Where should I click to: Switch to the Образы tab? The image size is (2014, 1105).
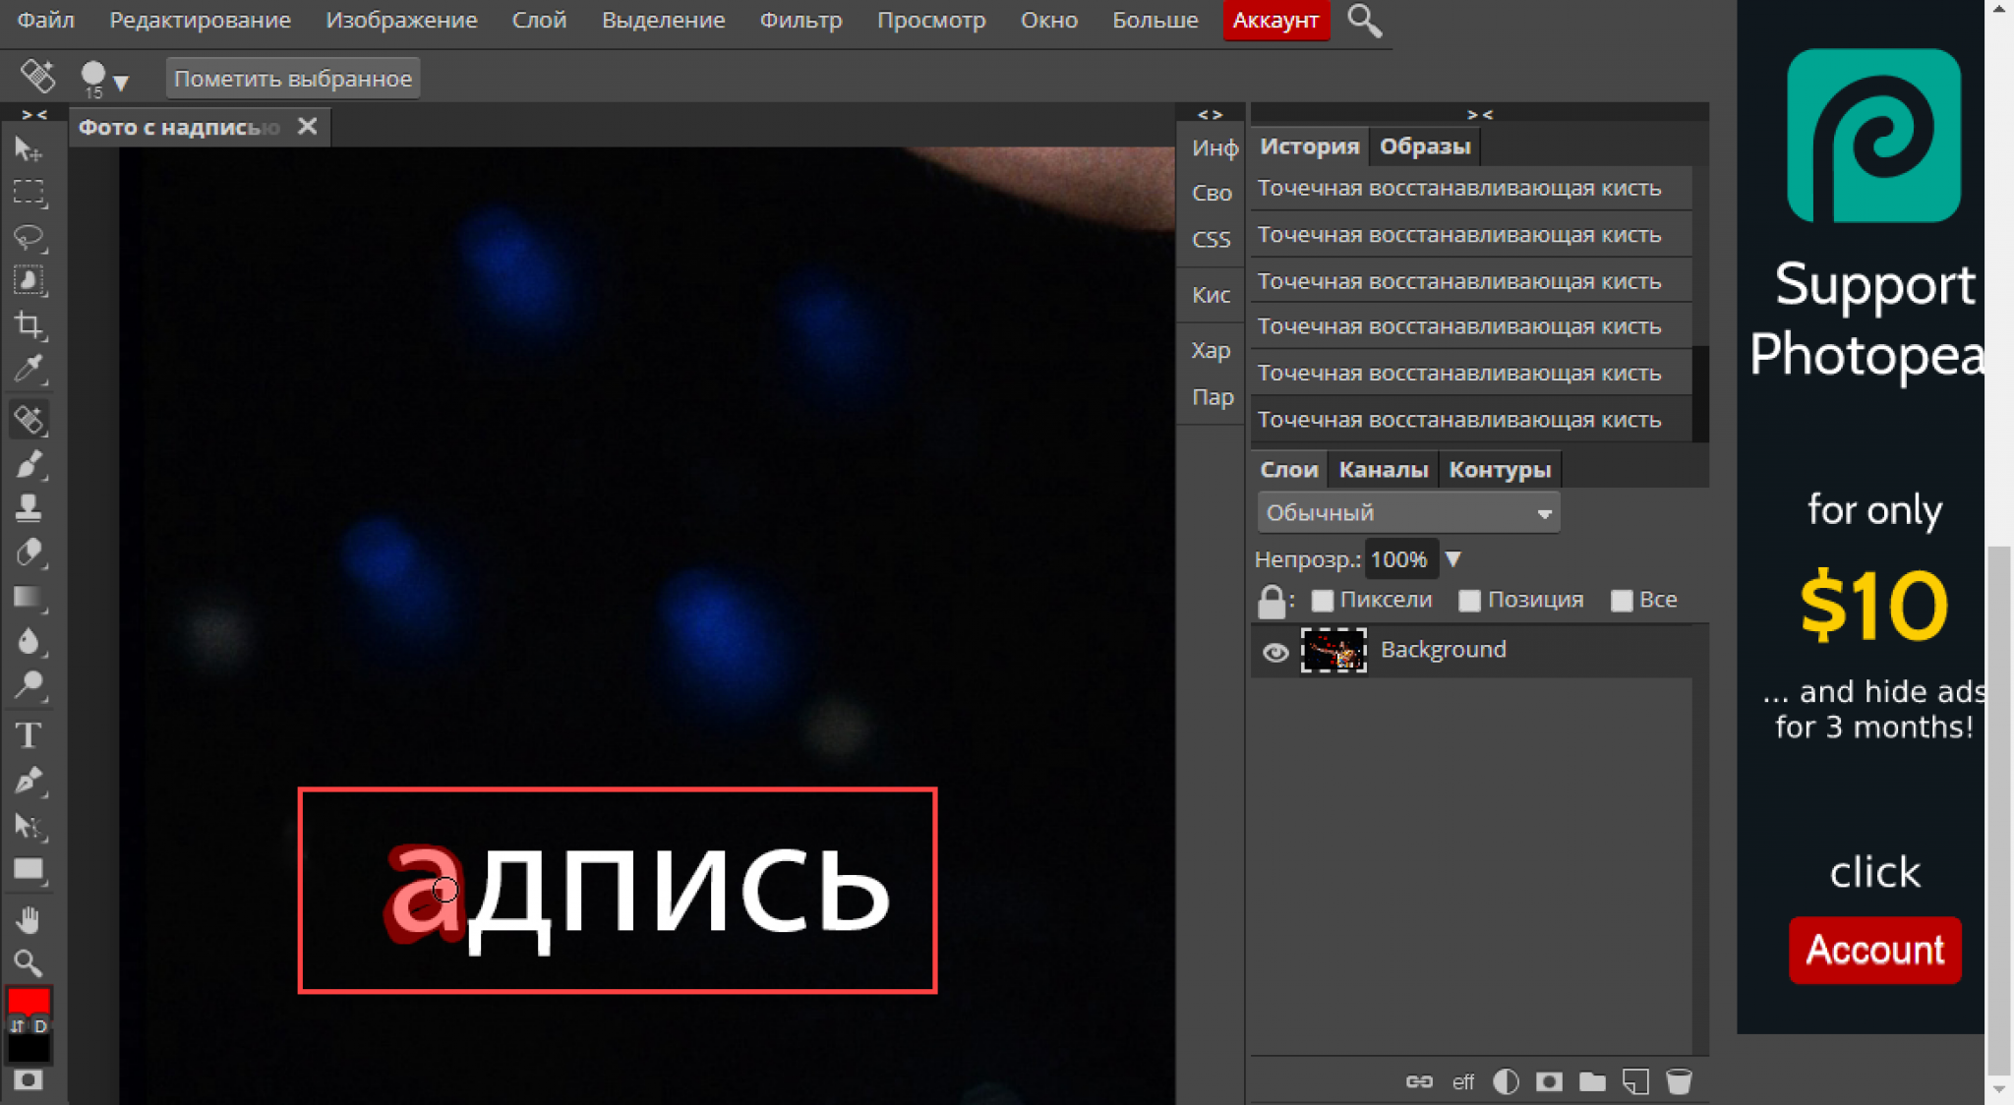click(x=1423, y=145)
